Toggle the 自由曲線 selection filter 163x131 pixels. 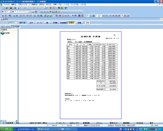click(x=63, y=23)
